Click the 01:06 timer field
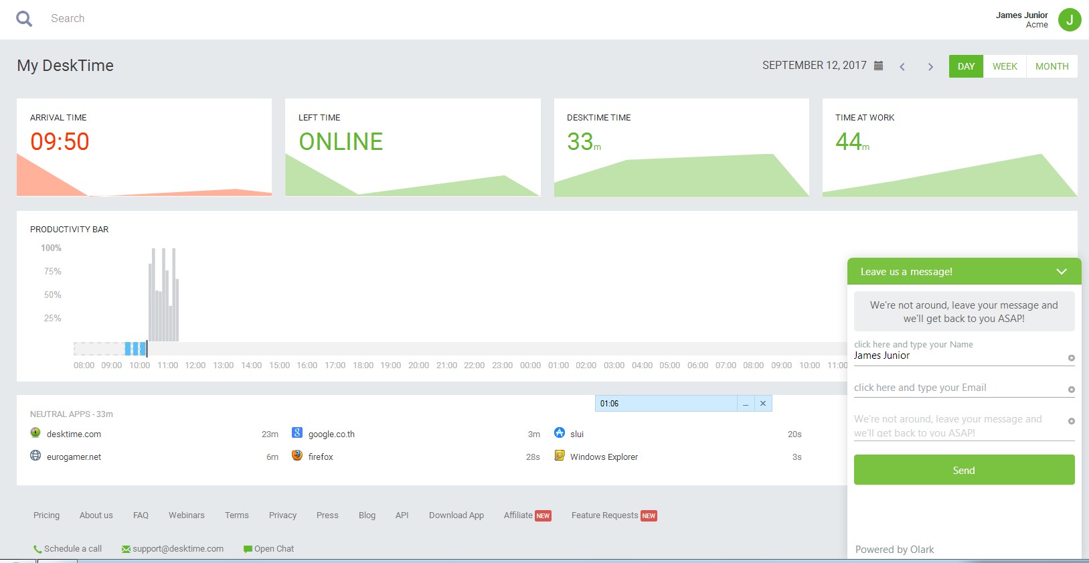The width and height of the screenshot is (1089, 563). [x=666, y=404]
